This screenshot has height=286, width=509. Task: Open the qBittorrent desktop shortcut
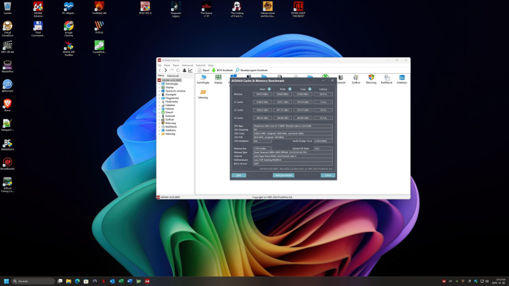coord(8,86)
